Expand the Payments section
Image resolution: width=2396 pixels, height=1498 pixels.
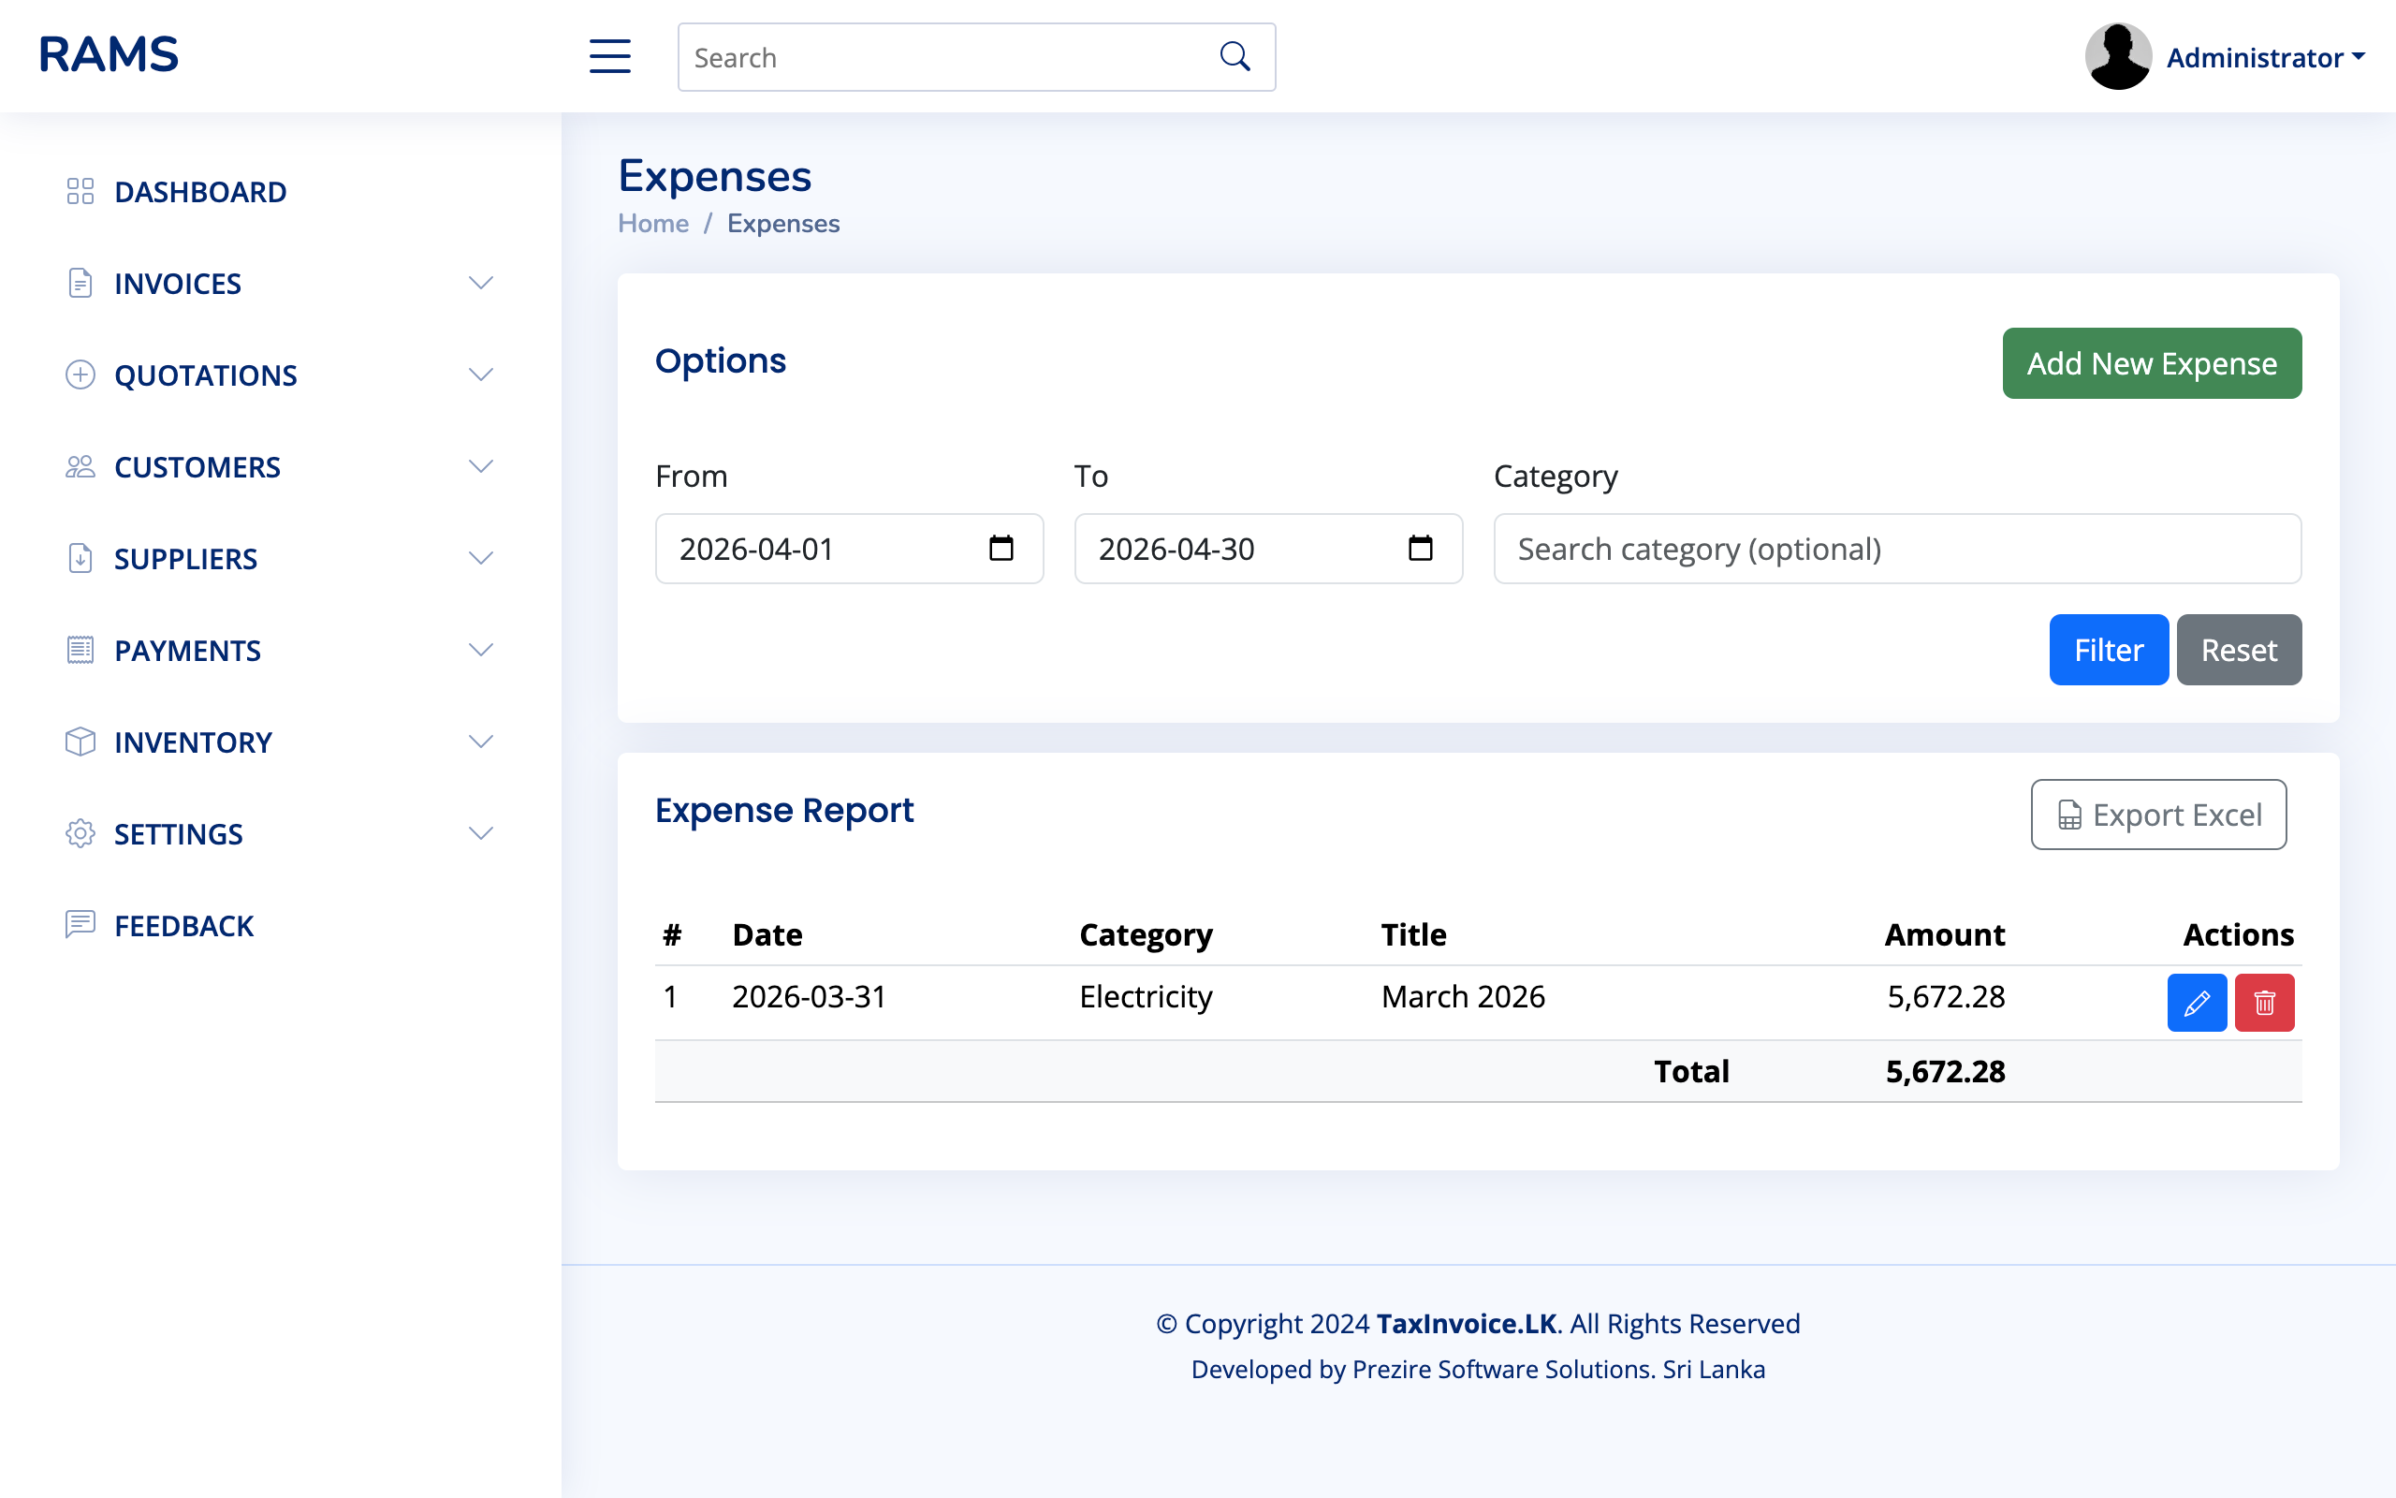coord(481,649)
